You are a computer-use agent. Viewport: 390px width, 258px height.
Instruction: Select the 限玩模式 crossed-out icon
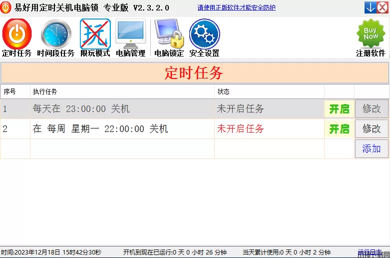(95, 38)
